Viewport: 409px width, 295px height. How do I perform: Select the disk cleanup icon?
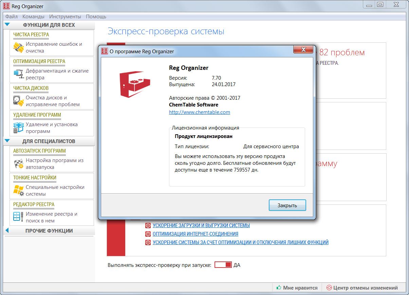tap(18, 101)
